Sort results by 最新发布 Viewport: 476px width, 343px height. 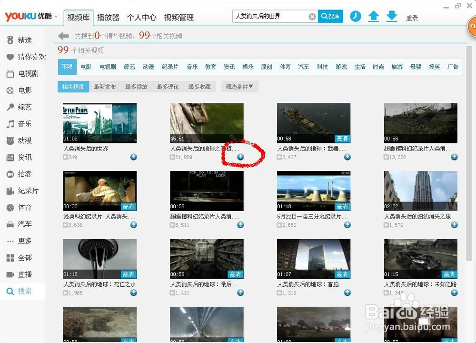point(105,87)
